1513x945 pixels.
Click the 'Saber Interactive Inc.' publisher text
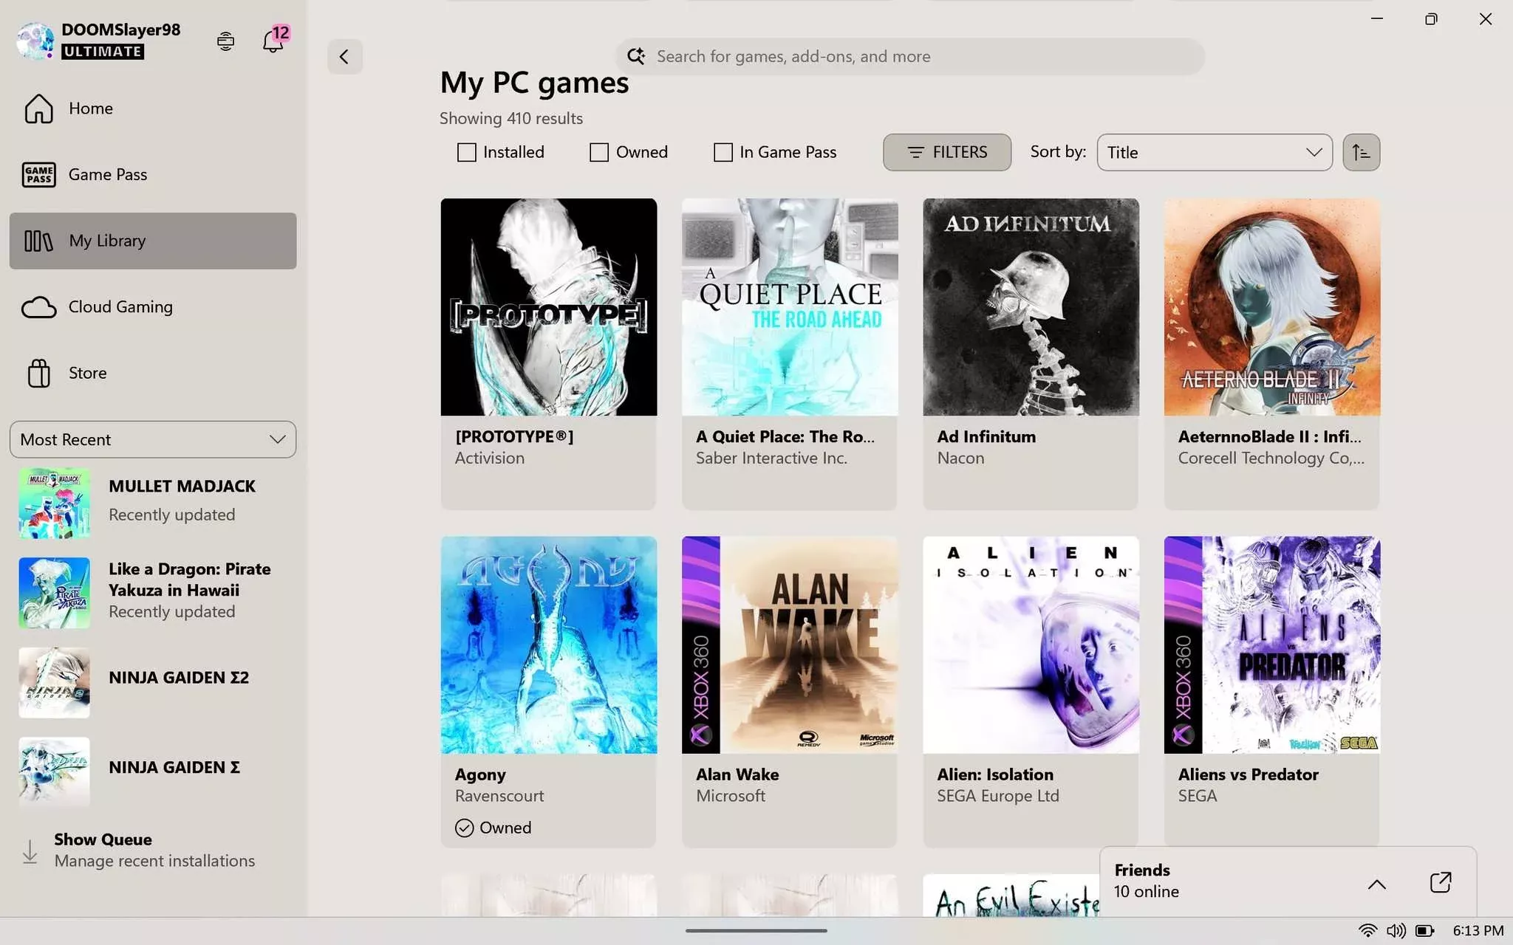coord(771,458)
